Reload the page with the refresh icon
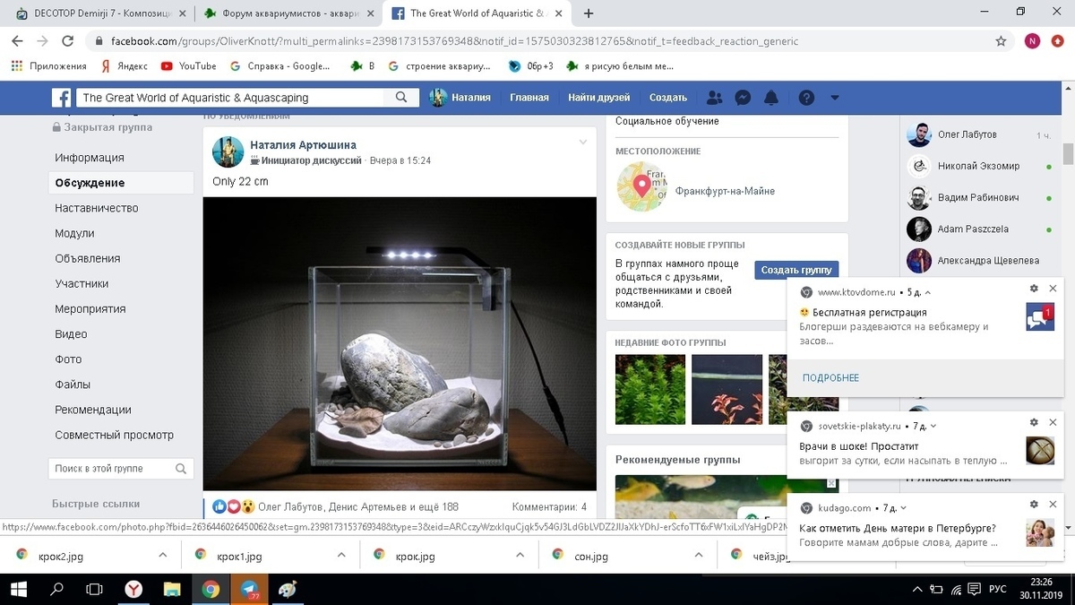The height and width of the screenshot is (605, 1075). coord(68,41)
